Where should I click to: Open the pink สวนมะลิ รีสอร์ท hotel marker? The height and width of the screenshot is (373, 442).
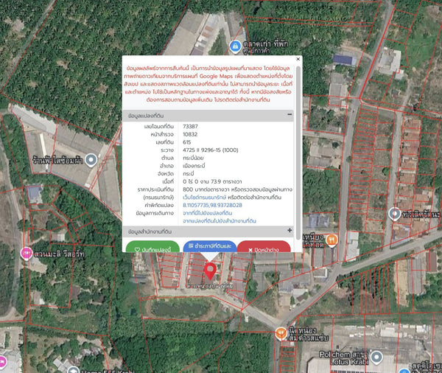point(27,253)
